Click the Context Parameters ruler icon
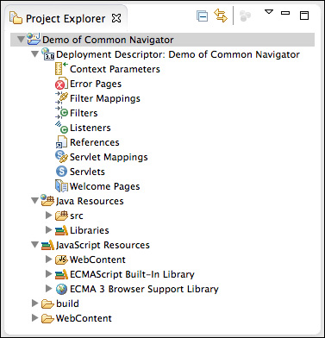Image resolution: width=325 pixels, height=338 pixels. [61, 69]
